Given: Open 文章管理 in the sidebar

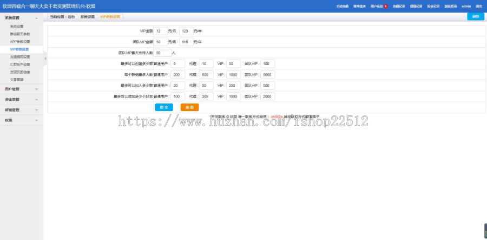Looking at the screenshot, I should tap(17, 80).
